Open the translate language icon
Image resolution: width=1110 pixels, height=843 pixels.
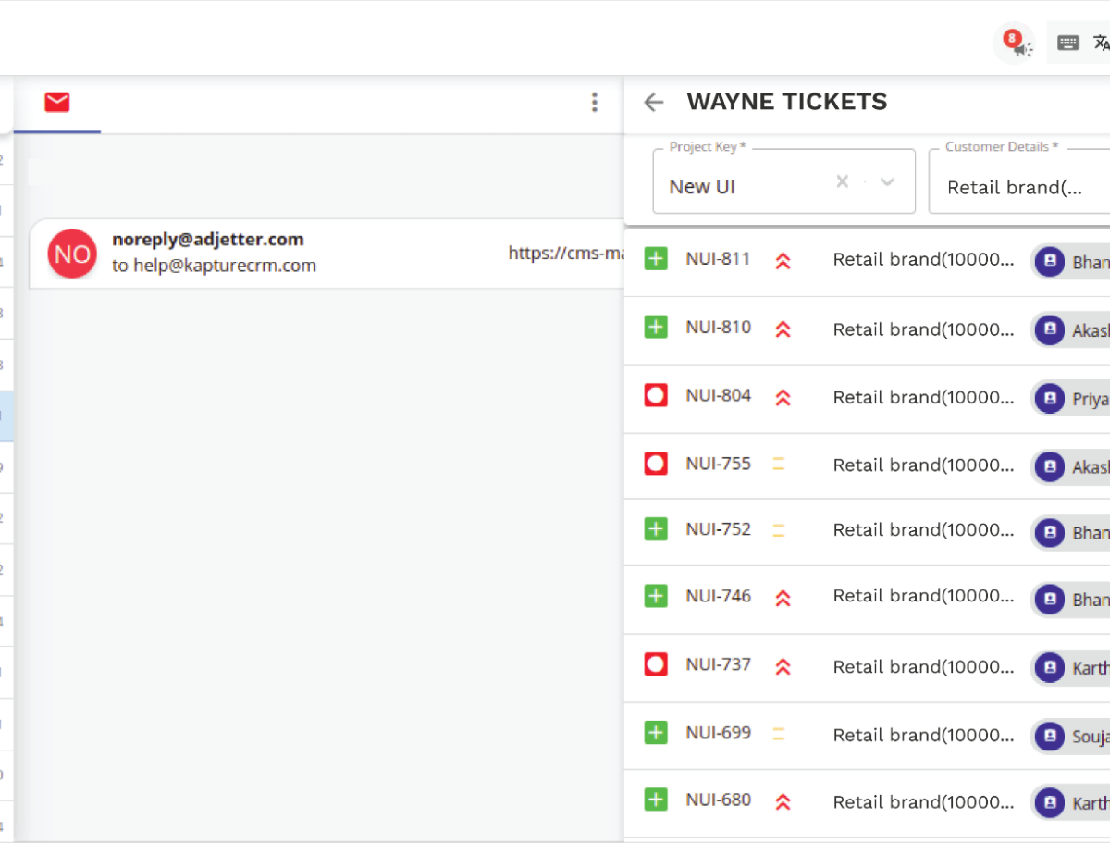click(1101, 43)
